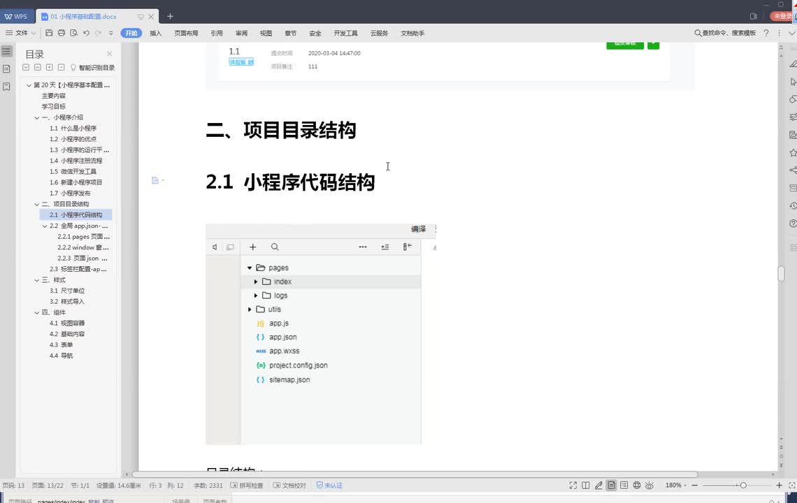Collapse the 三、样式 outline section

coord(36,280)
